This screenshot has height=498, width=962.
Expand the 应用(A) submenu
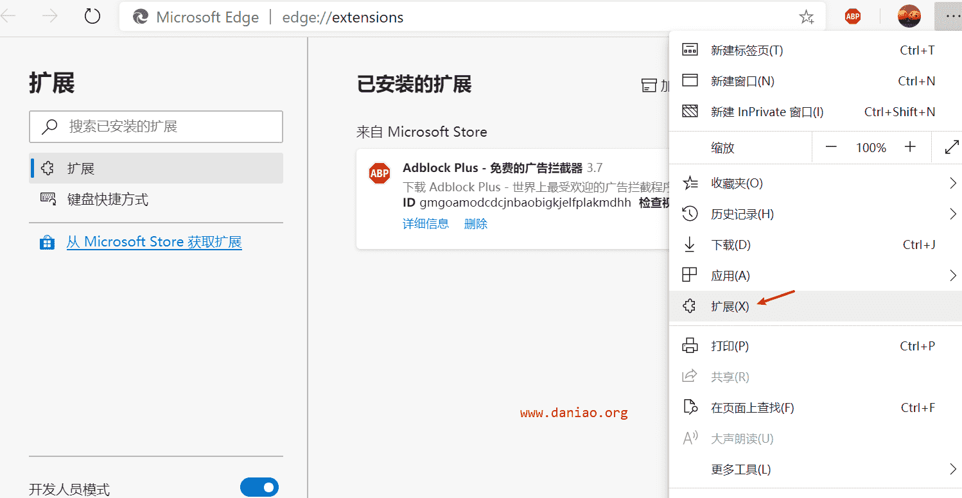click(x=953, y=275)
